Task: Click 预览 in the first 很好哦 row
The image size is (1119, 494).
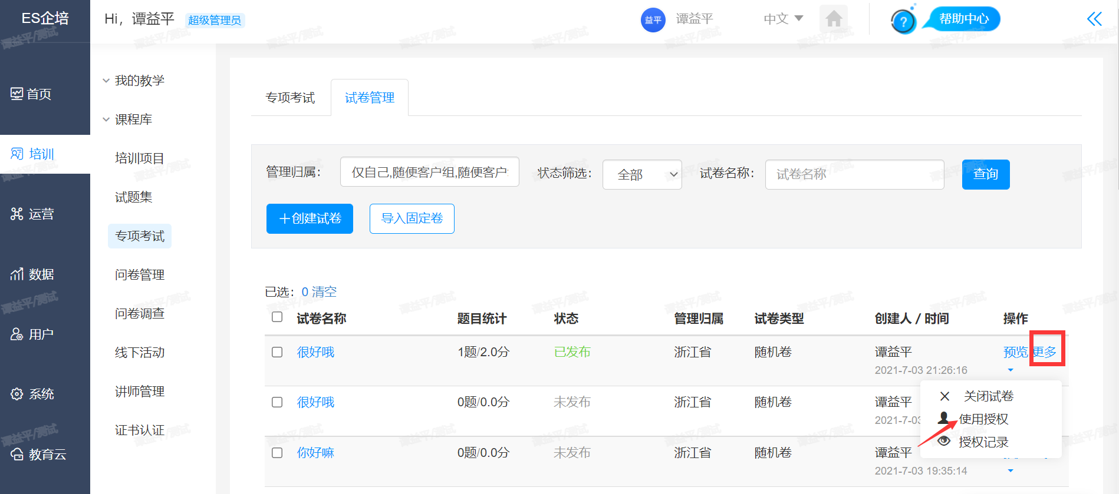Action: [x=1016, y=352]
